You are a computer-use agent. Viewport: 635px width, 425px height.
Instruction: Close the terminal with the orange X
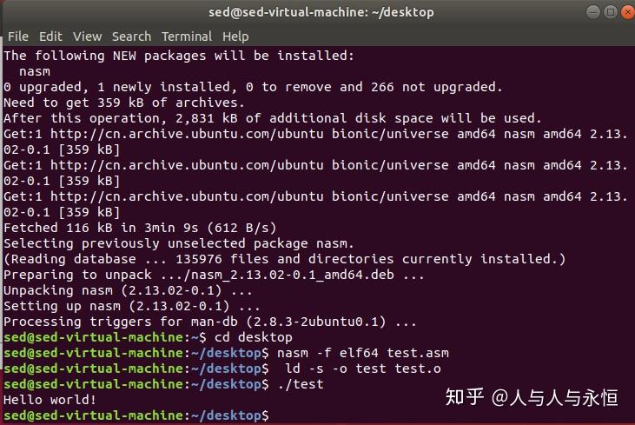tap(628, 12)
